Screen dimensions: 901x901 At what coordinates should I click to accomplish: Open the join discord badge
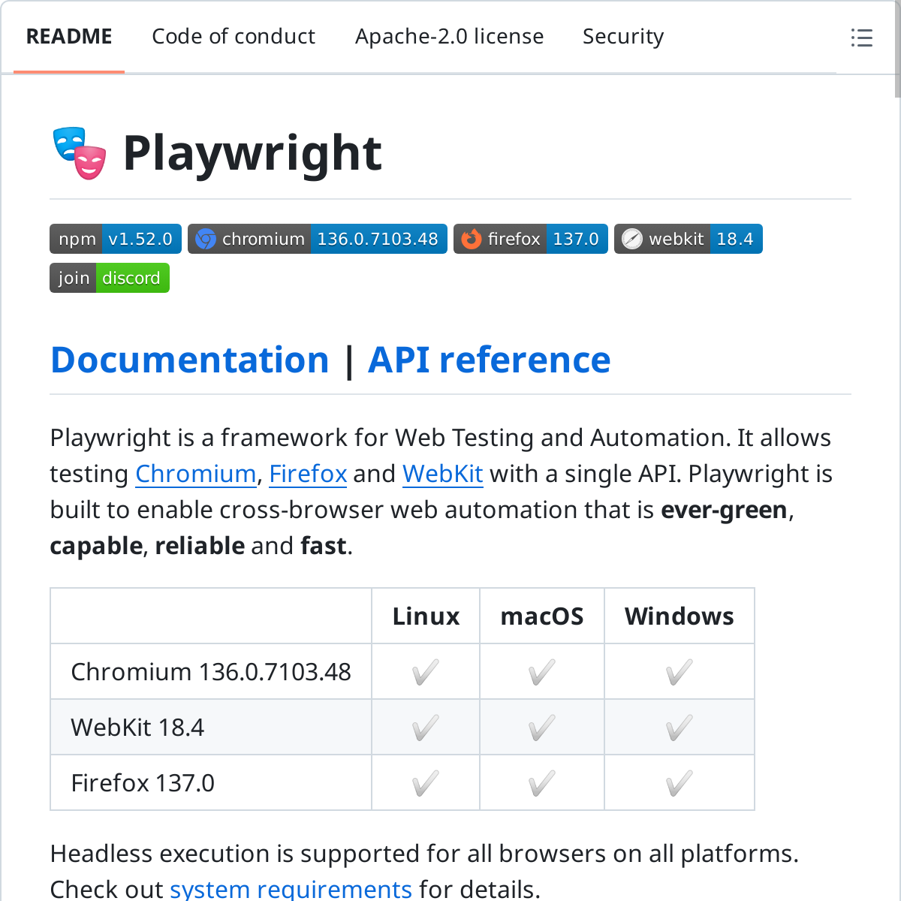click(x=110, y=278)
